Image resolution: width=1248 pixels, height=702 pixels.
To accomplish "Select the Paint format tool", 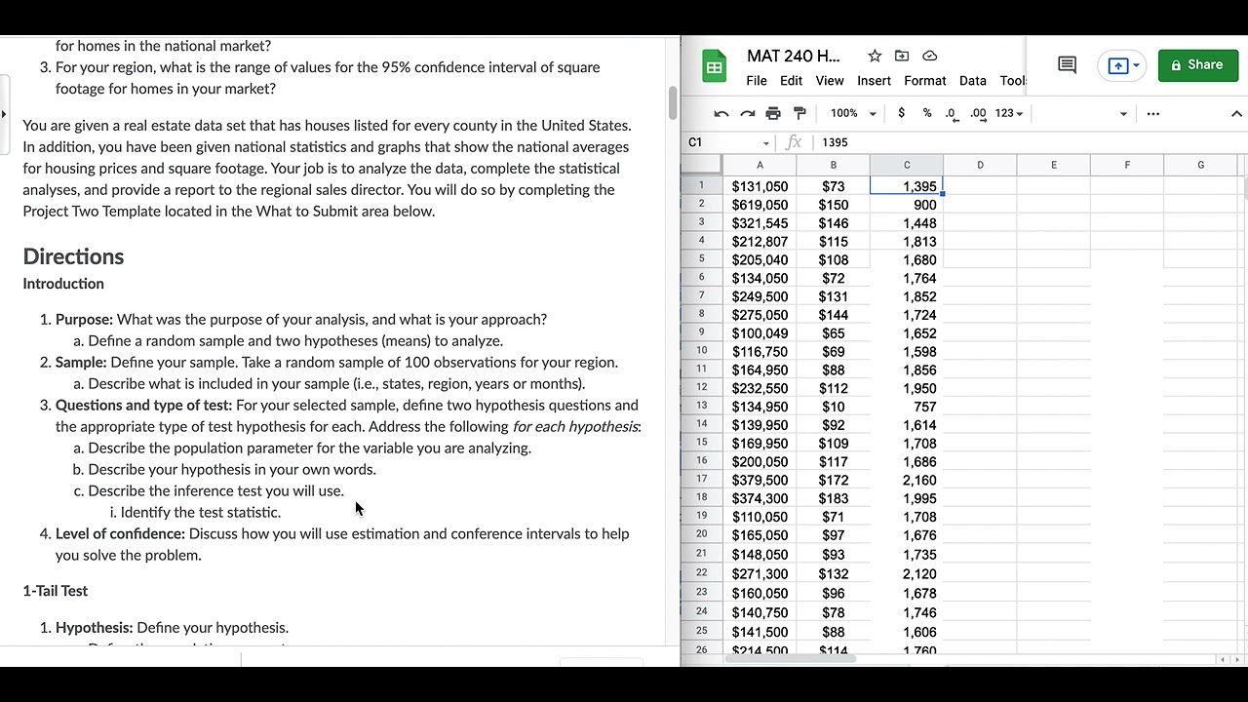I will 799,113.
